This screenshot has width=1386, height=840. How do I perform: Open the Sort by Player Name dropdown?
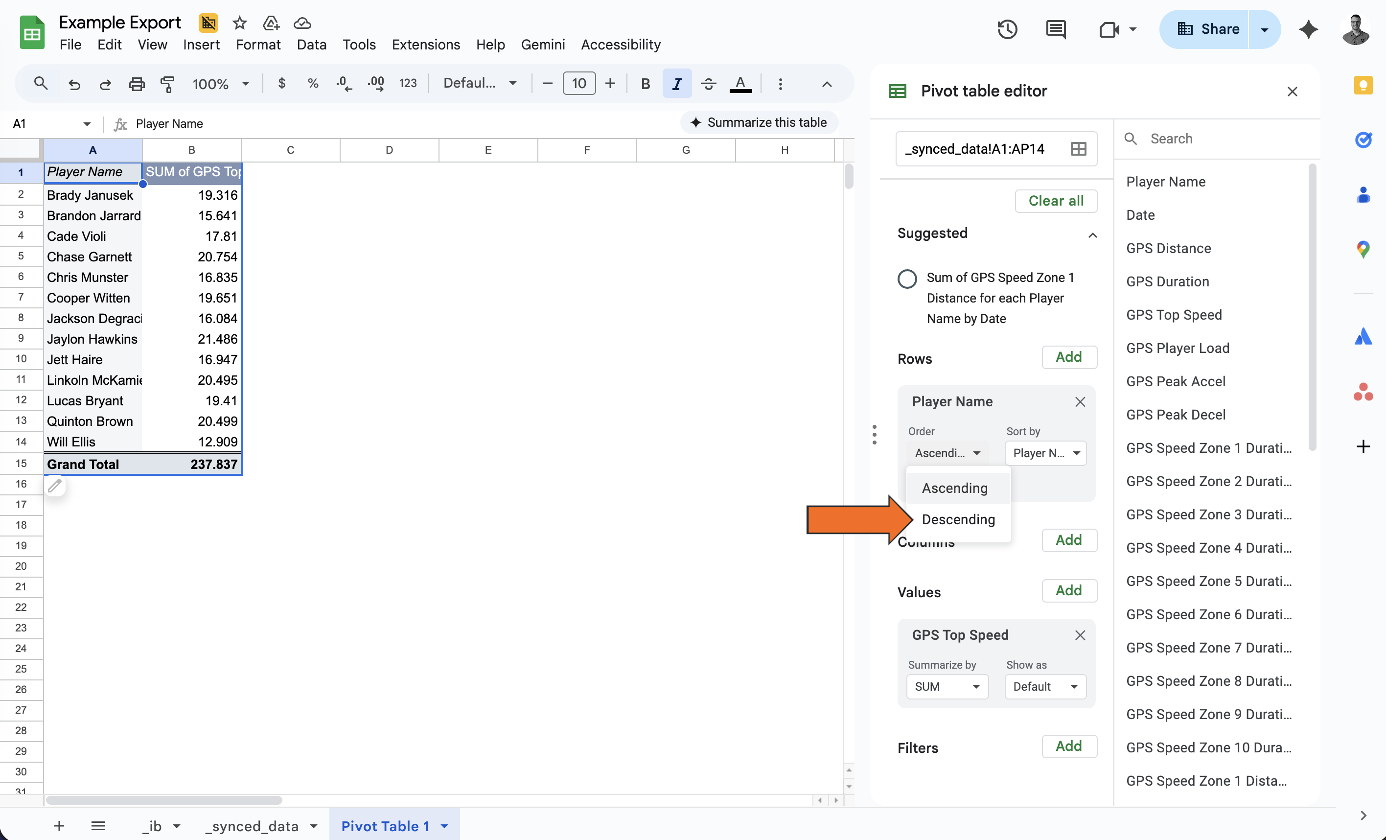[x=1045, y=453]
